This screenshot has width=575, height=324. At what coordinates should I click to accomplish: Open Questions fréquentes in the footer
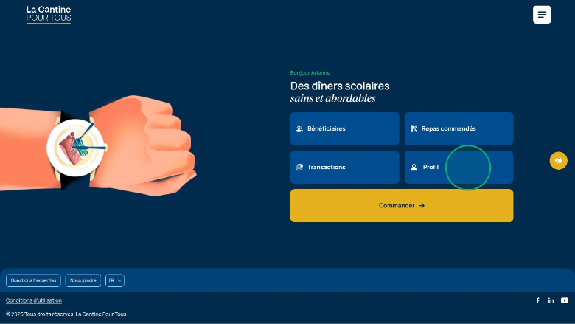pos(33,280)
